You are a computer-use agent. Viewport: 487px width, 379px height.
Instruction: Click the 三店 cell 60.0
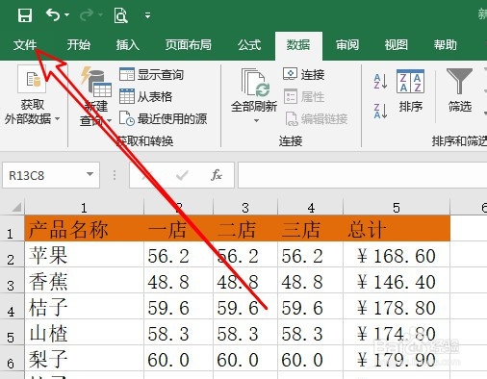point(310,359)
